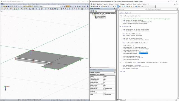
Task: Close the Project VBAProject panel
Action: pyautogui.click(x=115, y=9)
